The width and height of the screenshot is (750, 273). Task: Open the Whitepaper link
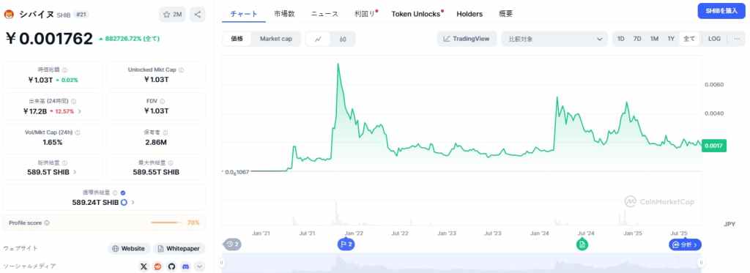click(179, 249)
